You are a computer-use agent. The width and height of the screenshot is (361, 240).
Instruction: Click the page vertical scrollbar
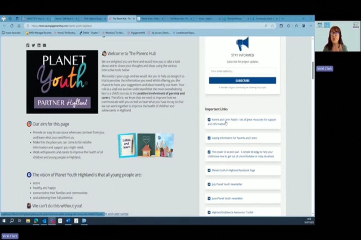pos(313,70)
